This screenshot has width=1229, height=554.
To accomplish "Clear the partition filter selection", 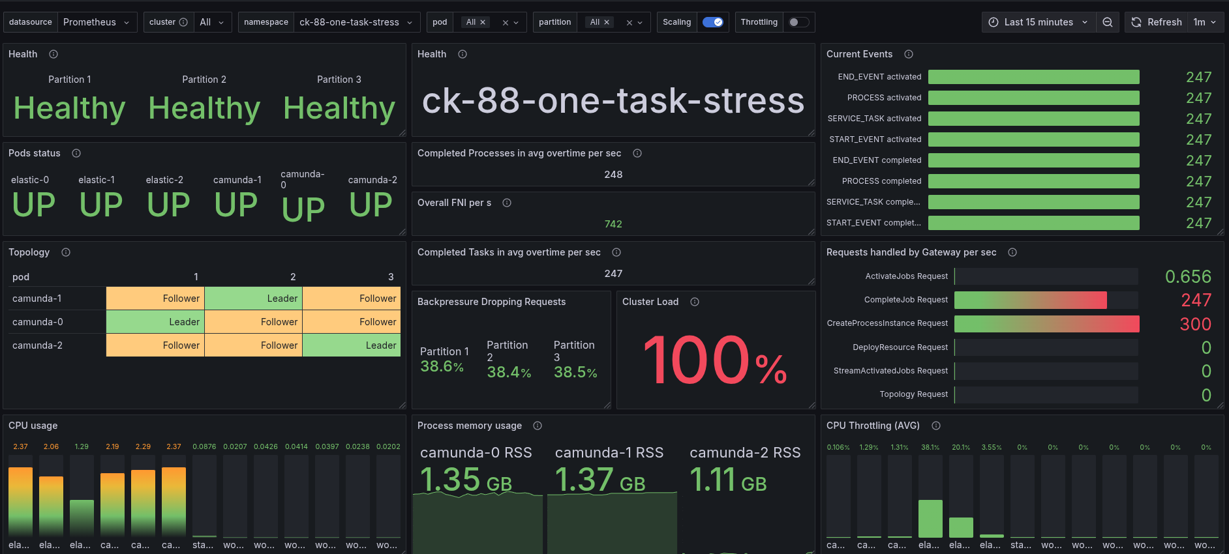I will pyautogui.click(x=630, y=23).
